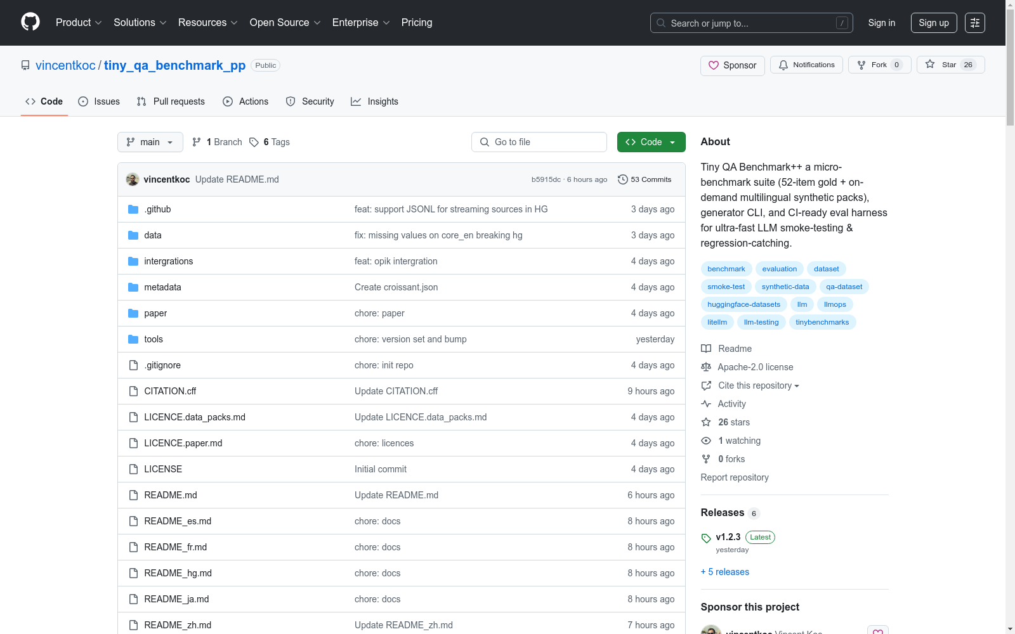1015x634 pixels.
Task: Expand the Resources menu
Action: point(208,23)
